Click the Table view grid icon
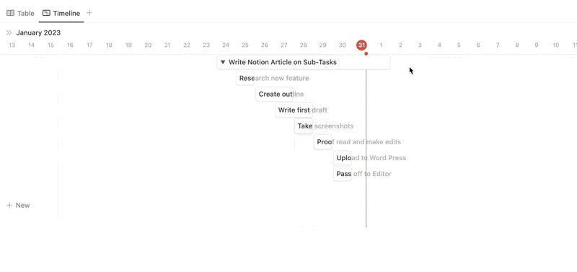The width and height of the screenshot is (577, 272). click(x=10, y=13)
